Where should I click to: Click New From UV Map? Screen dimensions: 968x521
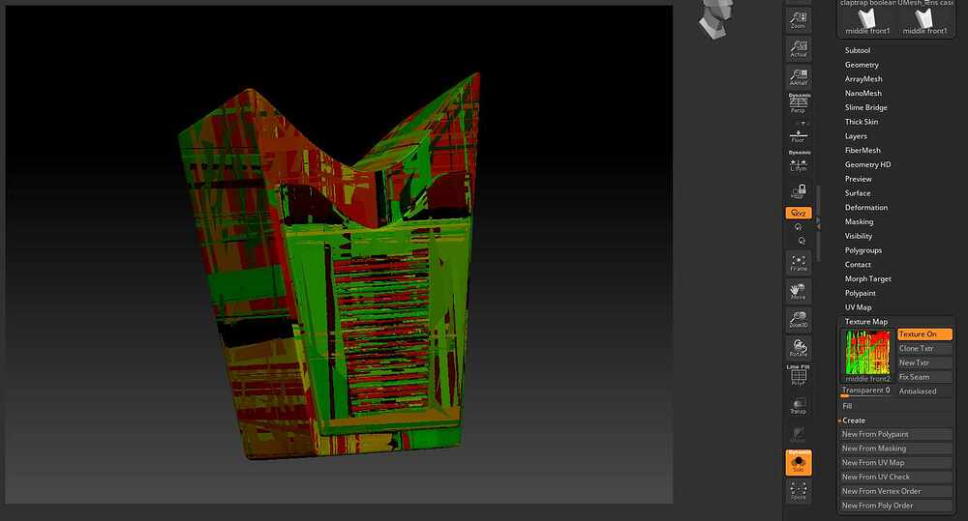pyautogui.click(x=896, y=462)
